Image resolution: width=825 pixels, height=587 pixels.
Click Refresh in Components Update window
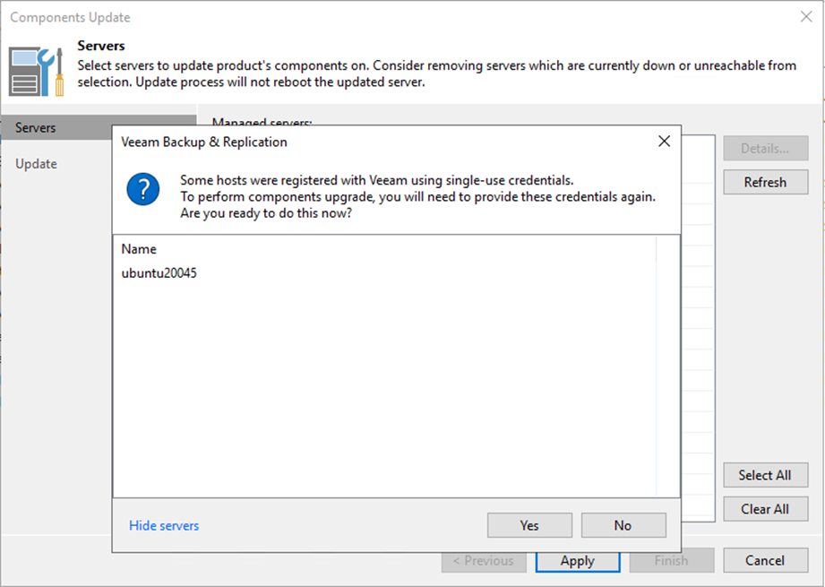point(766,182)
